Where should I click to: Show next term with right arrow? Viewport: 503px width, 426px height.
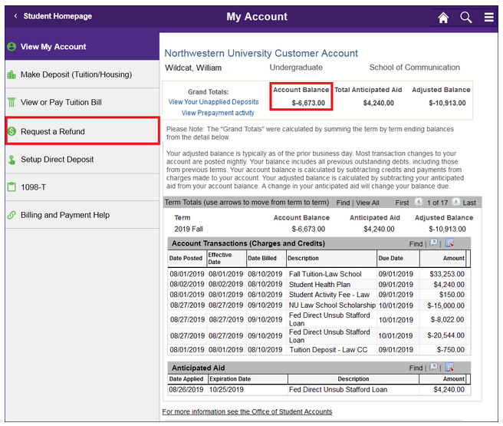(455, 202)
